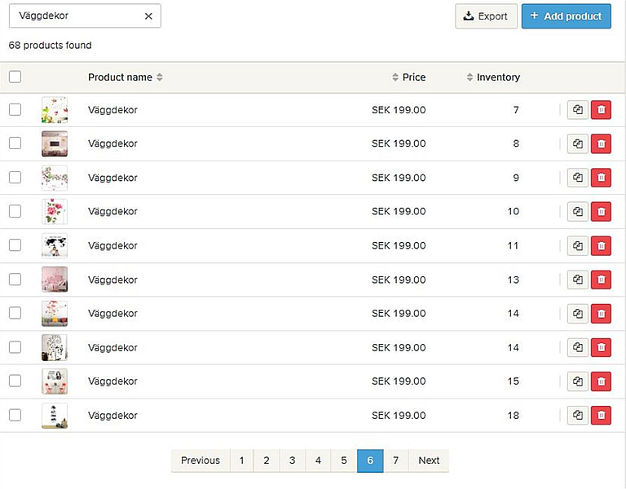Sort the table by Product name
Viewport: 626px width, 489px height.
pyautogui.click(x=125, y=77)
